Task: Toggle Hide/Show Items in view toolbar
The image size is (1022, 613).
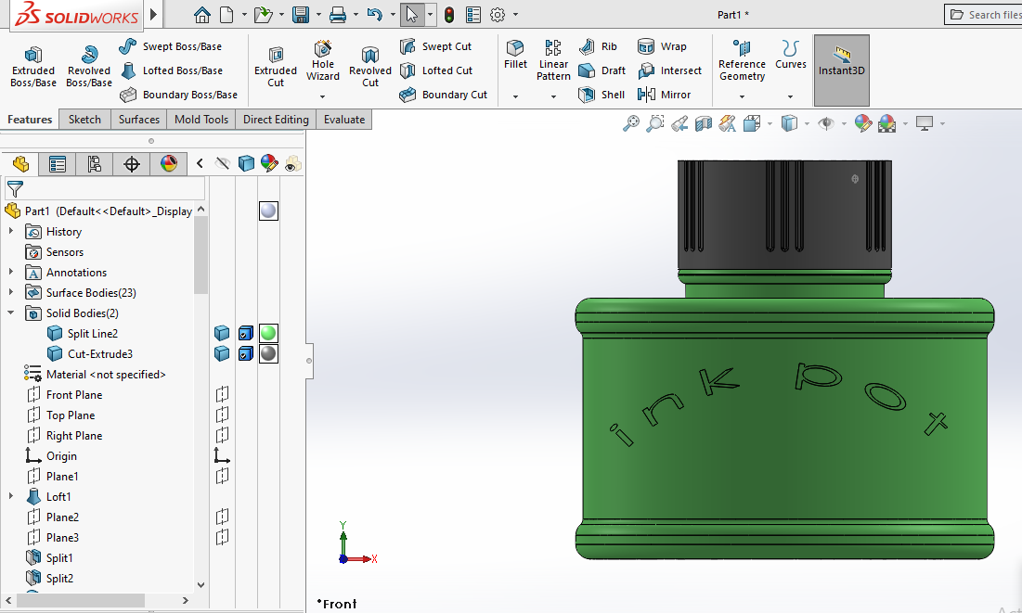Action: 826,123
